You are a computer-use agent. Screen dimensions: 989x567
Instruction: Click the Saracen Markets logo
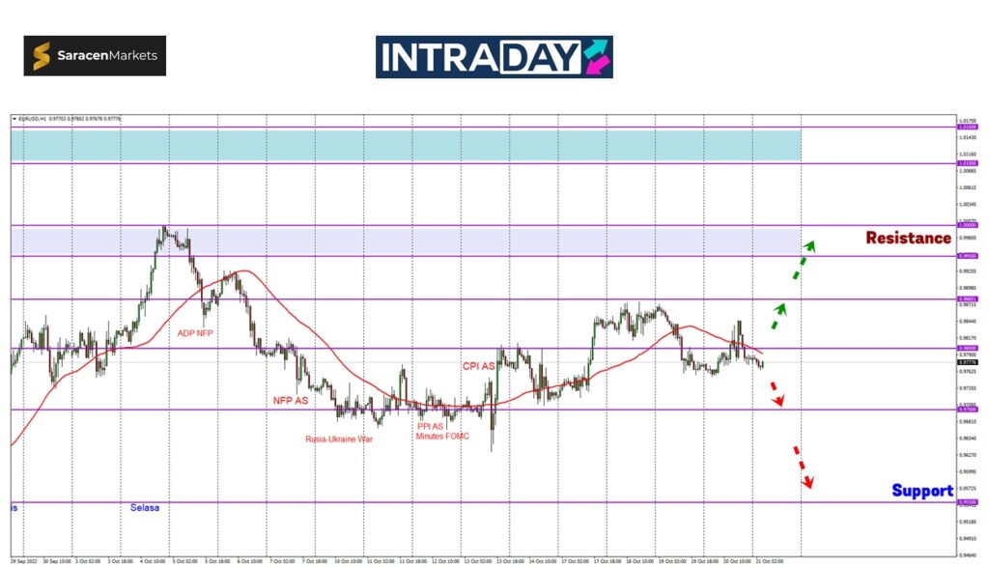[x=95, y=56]
